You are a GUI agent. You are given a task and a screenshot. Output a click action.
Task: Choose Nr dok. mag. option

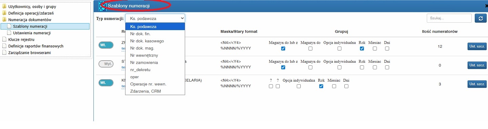click(155, 48)
